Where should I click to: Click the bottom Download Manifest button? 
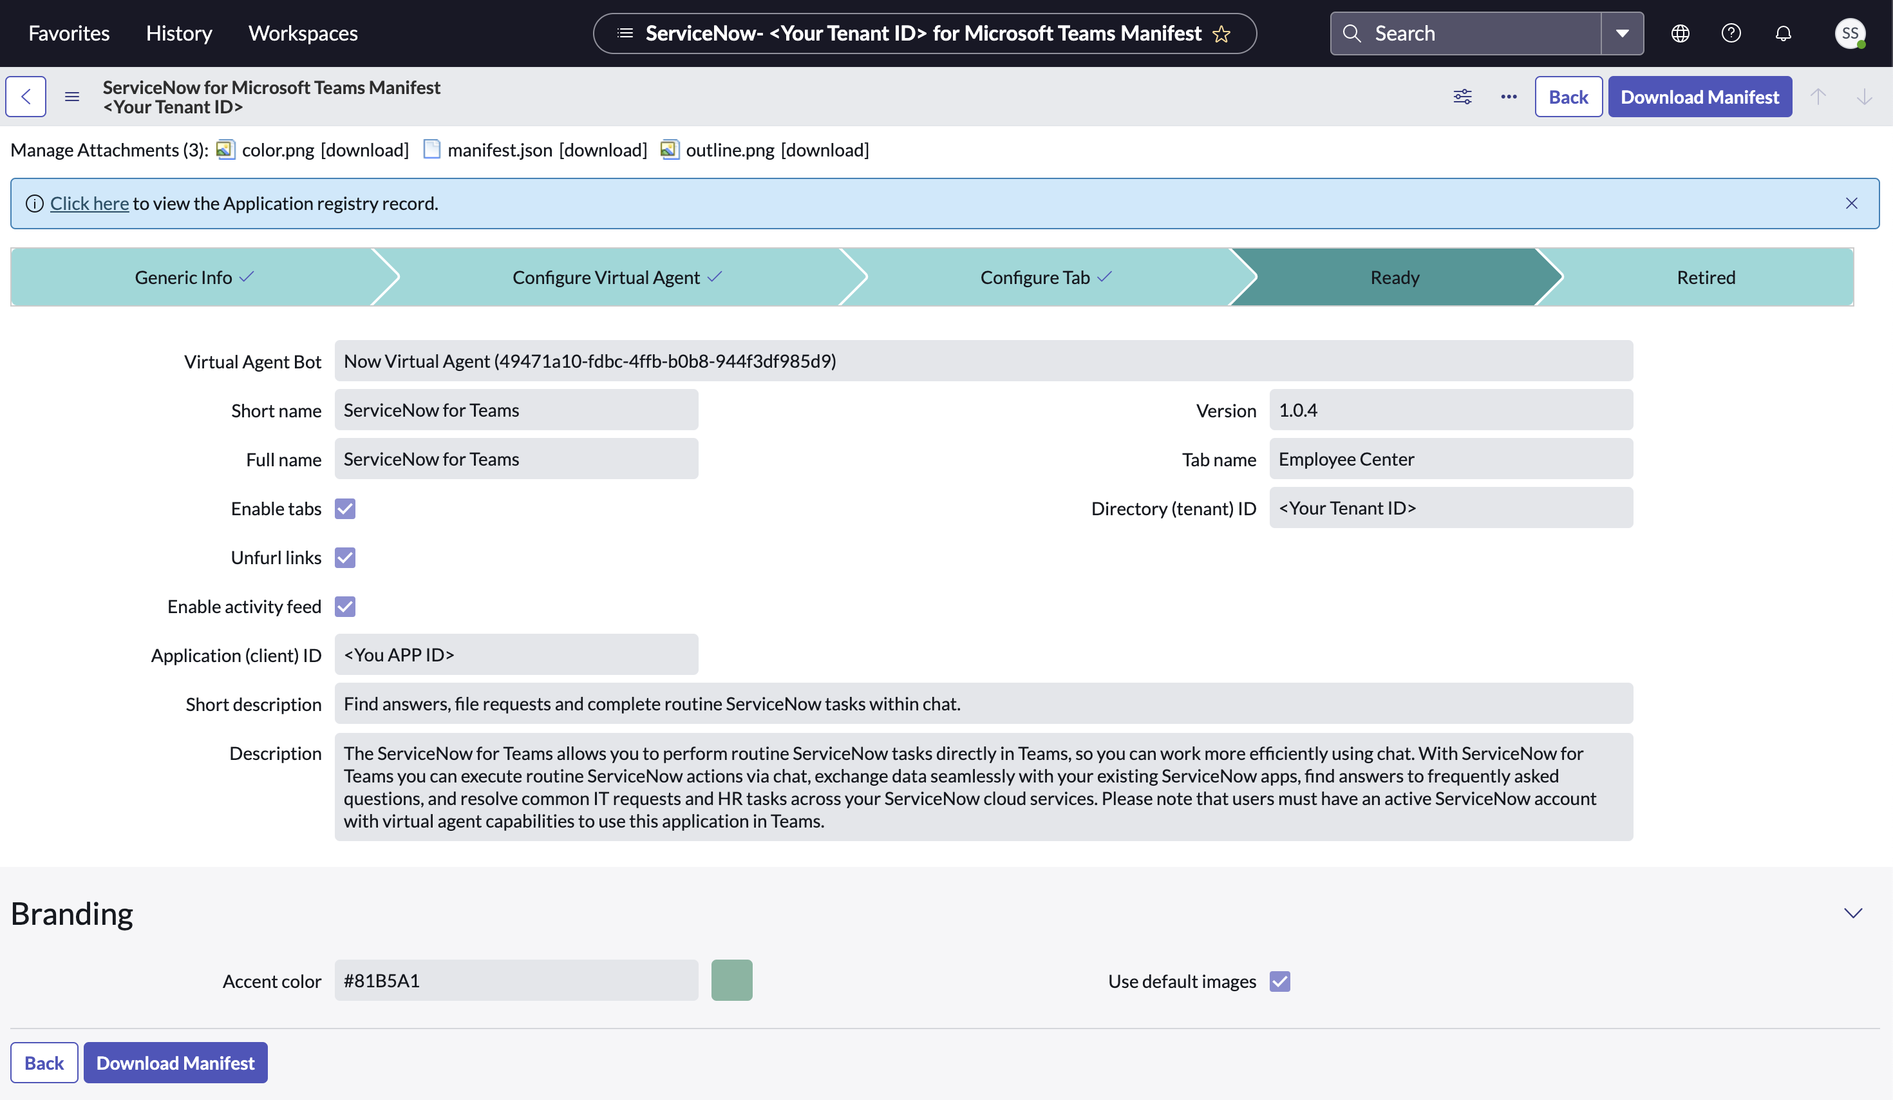pos(175,1063)
